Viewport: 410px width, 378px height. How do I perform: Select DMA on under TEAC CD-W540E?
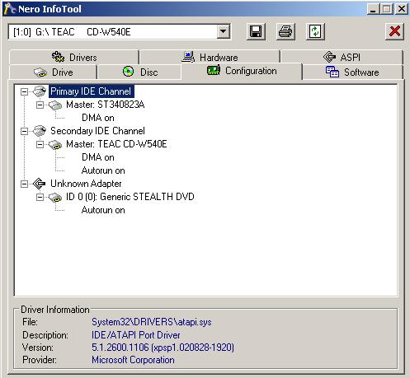pyautogui.click(x=98, y=157)
